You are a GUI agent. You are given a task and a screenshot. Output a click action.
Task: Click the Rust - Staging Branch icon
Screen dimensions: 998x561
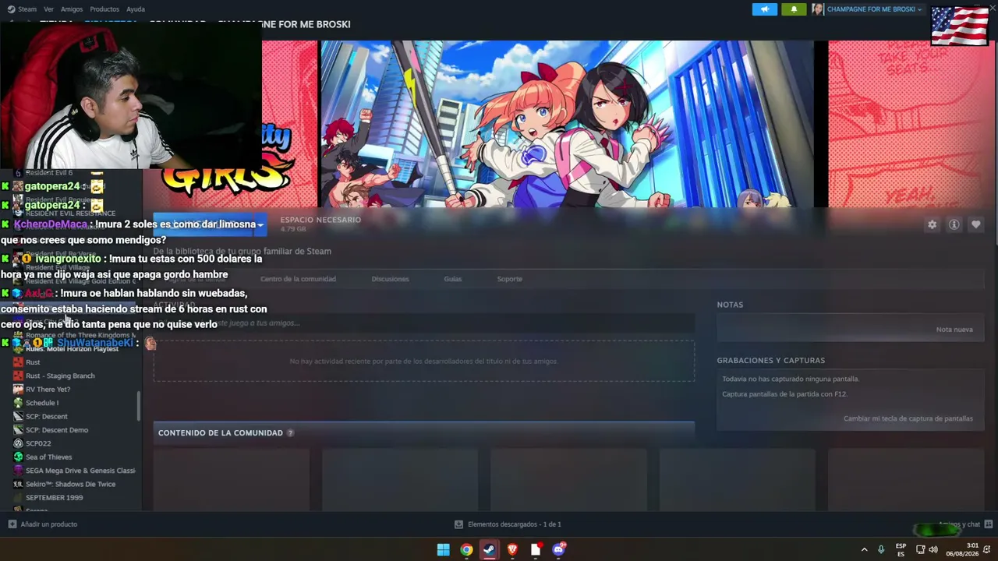pos(18,376)
